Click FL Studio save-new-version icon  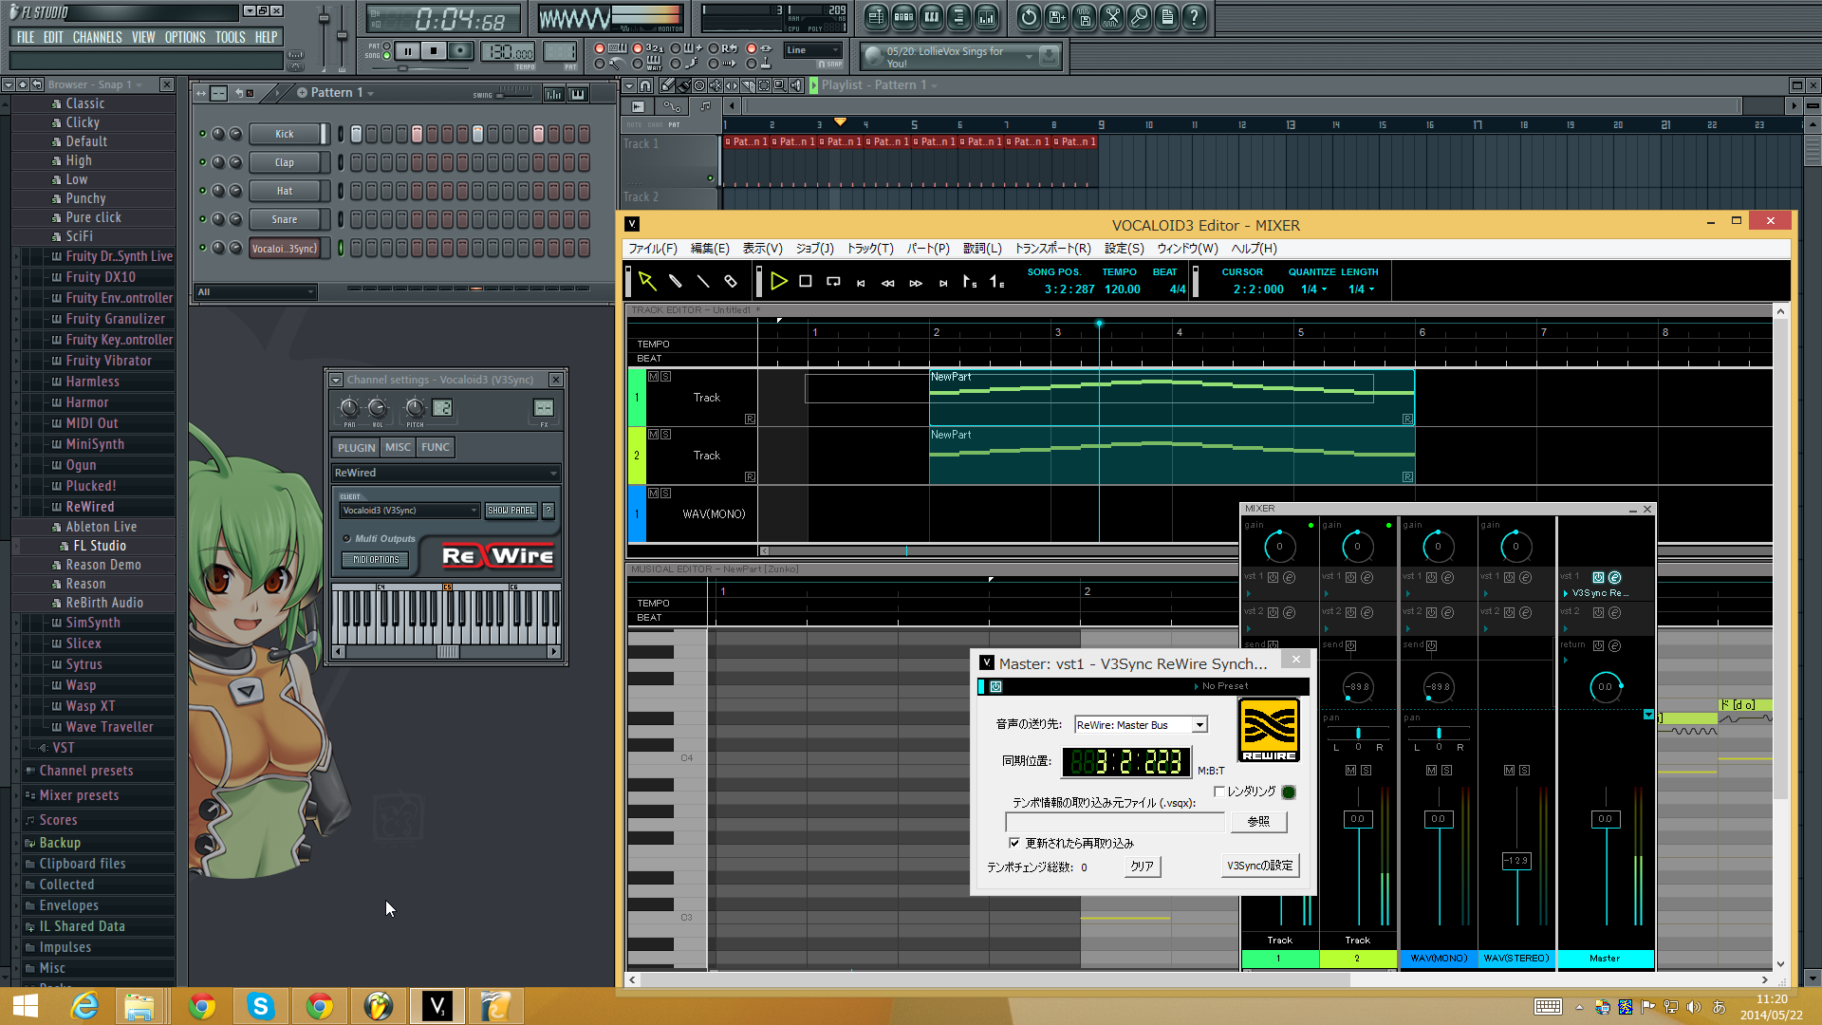[1056, 17]
